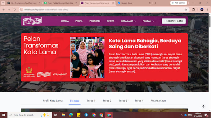The width and height of the screenshot is (211, 118).
Task: Click the Dr Hafidzah logo in the navbar
Action: [x=32, y=21]
